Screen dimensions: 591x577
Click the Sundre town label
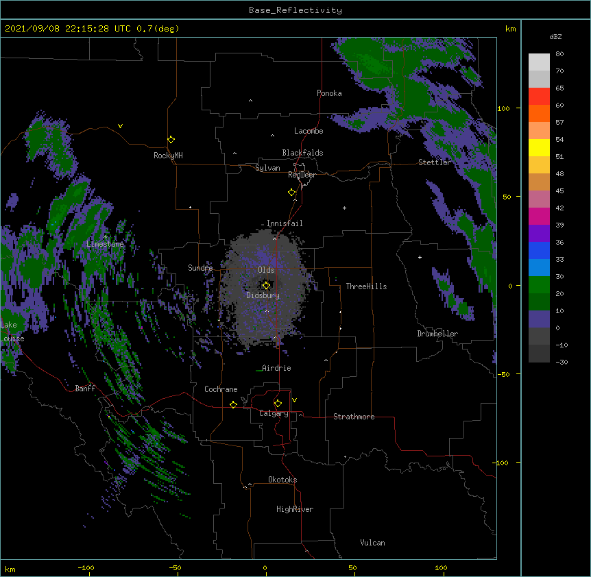pyautogui.click(x=200, y=268)
